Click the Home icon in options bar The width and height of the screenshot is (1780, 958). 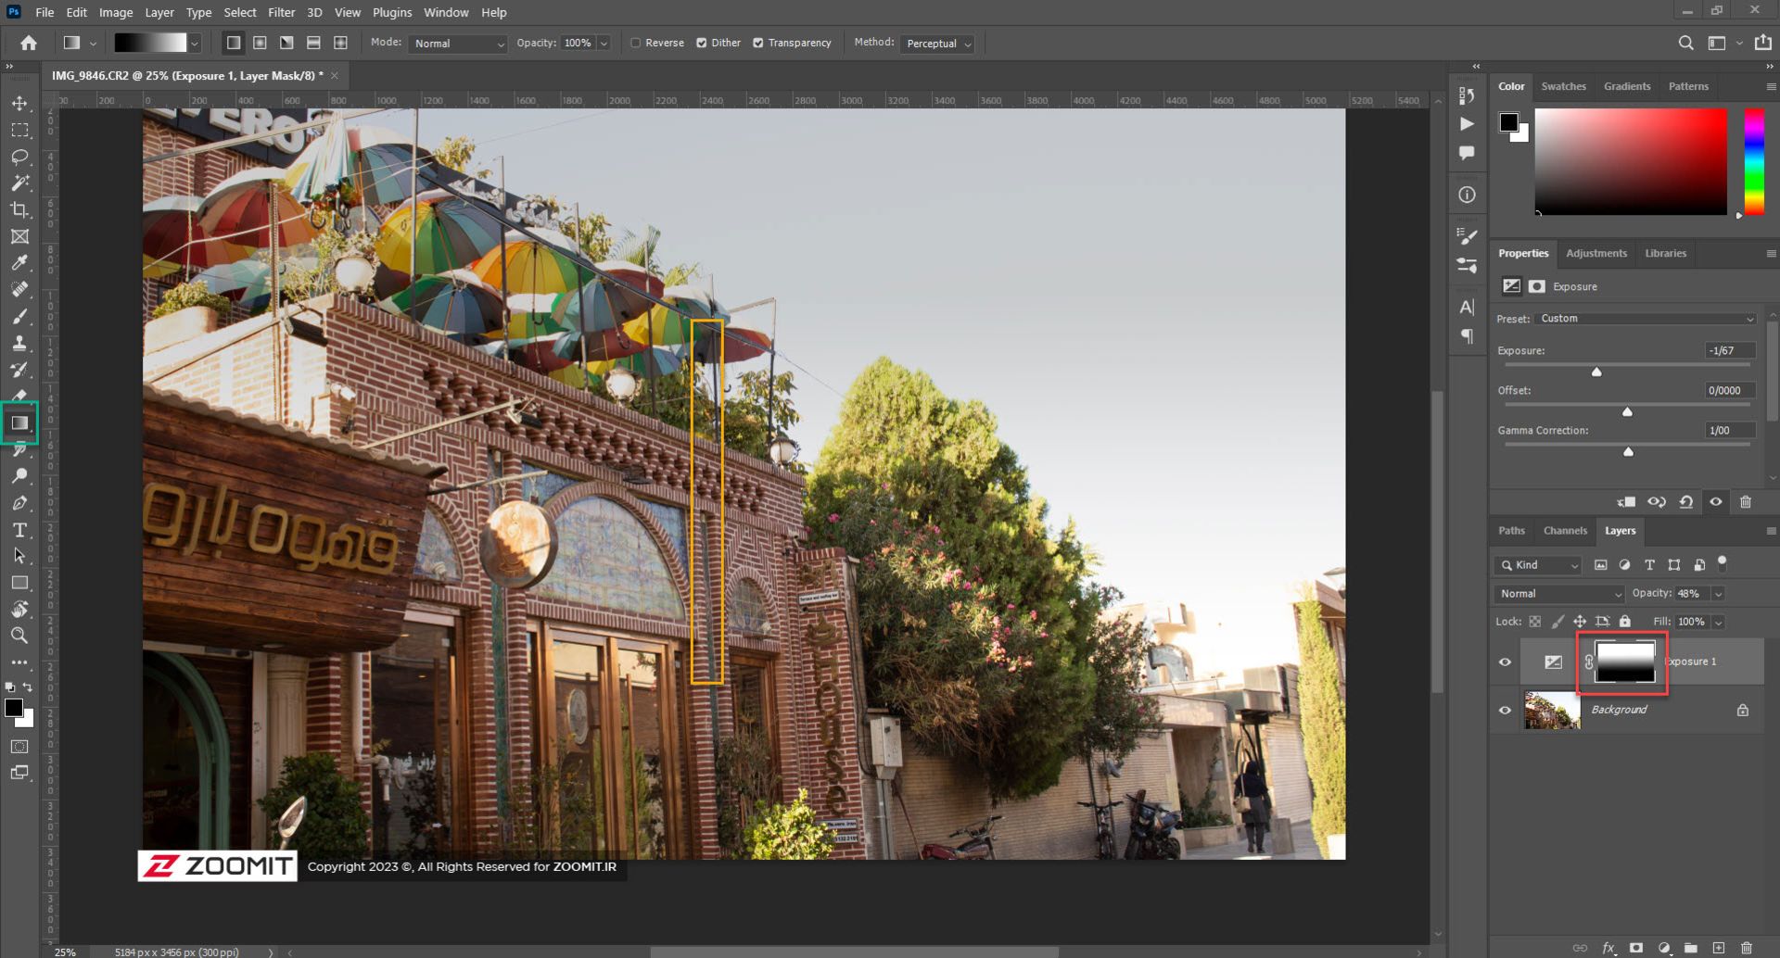pos(29,43)
